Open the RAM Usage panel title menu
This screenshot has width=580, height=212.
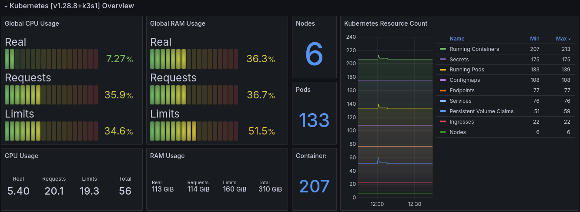pos(167,156)
